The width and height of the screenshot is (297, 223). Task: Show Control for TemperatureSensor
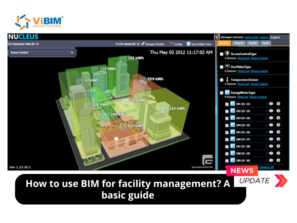pos(259,84)
